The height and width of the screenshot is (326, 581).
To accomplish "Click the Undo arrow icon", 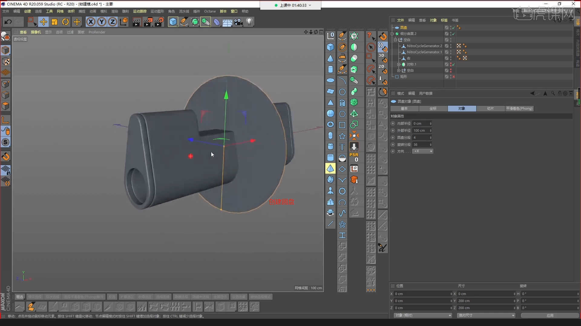I will 8,22.
